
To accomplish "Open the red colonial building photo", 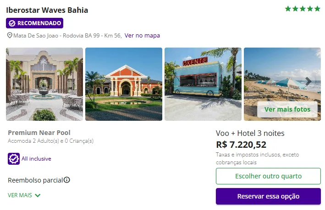I will [124, 84].
